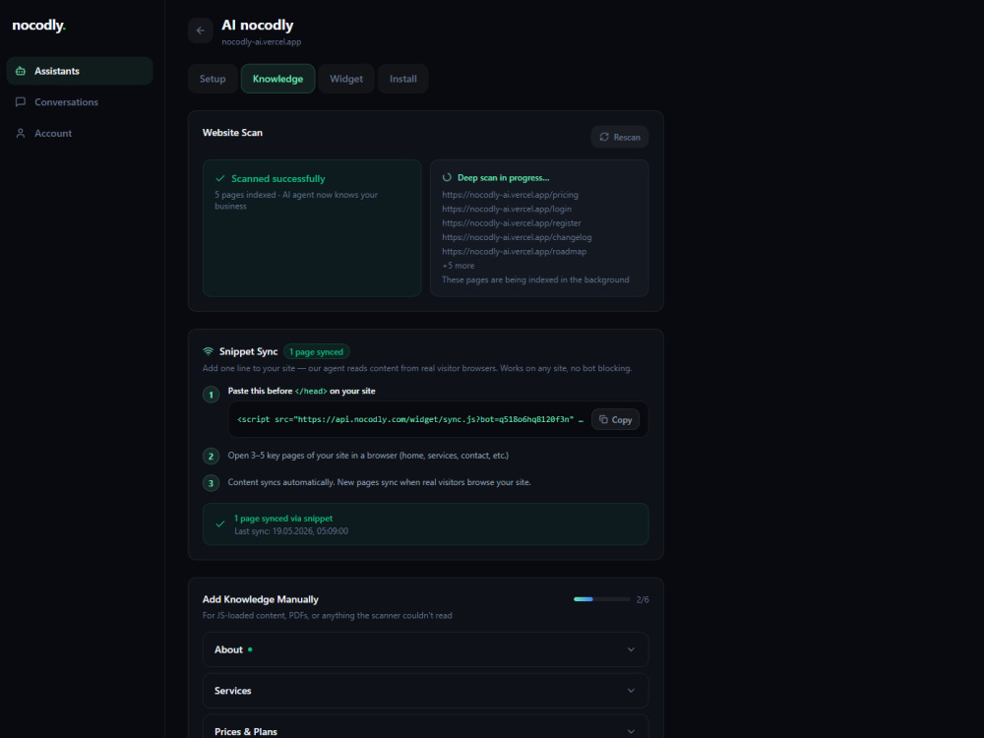
Task: Click the Website Scan heading
Action: coord(232,133)
